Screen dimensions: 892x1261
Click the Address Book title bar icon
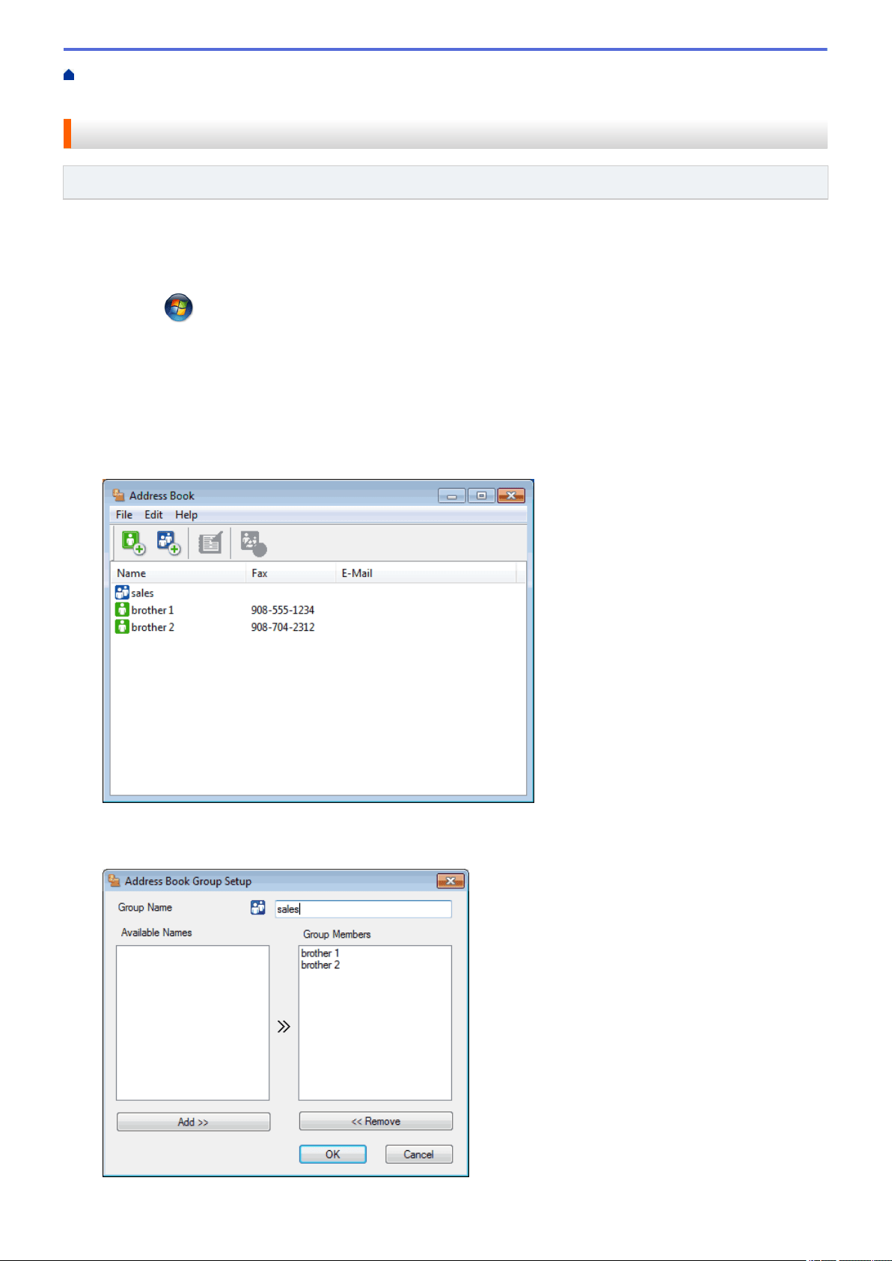(118, 495)
